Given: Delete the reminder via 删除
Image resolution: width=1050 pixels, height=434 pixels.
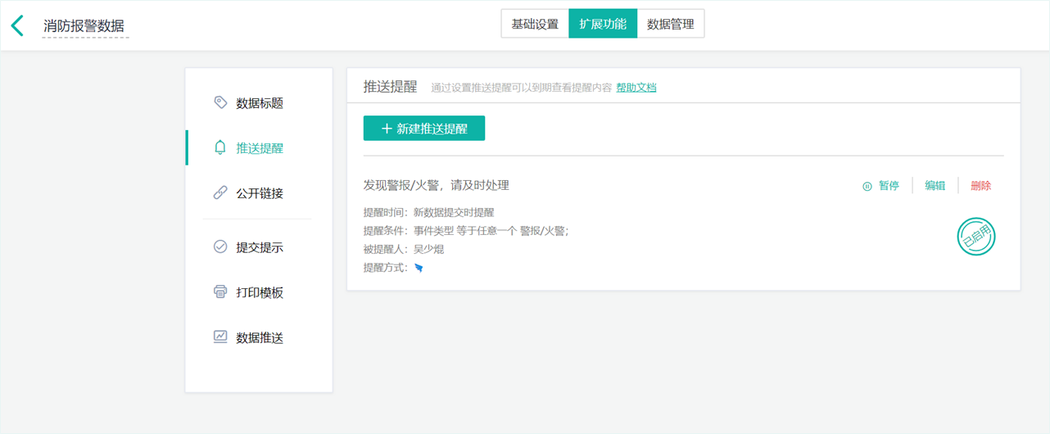Looking at the screenshot, I should [x=980, y=186].
